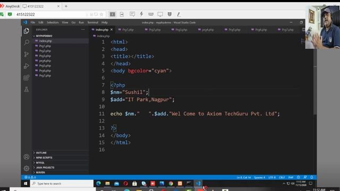Open the Run and Debug view
This screenshot has height=191, width=340.
(27, 66)
